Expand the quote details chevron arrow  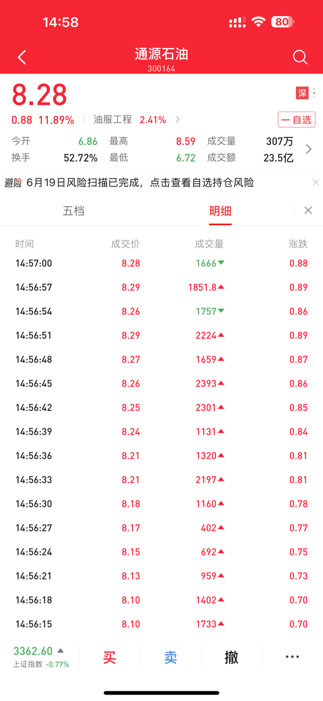tap(309, 149)
